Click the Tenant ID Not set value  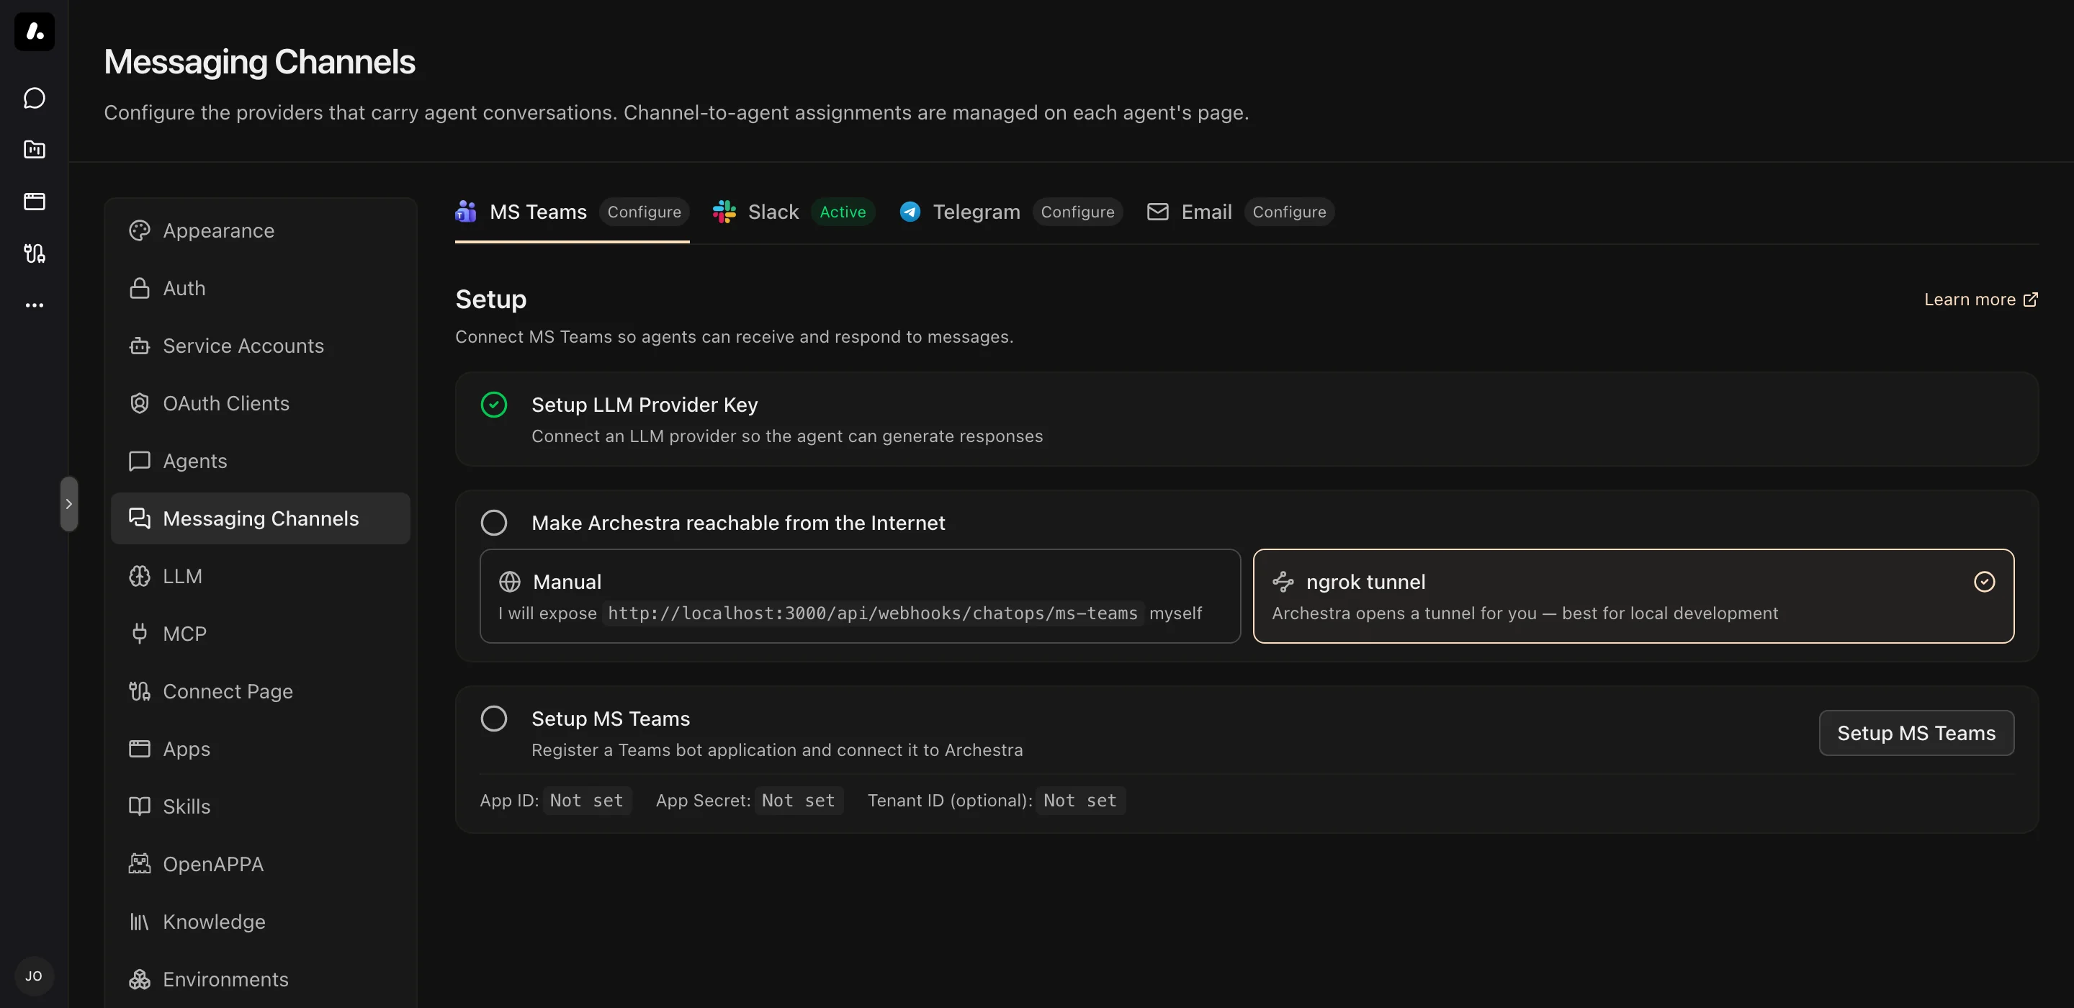pos(1080,801)
